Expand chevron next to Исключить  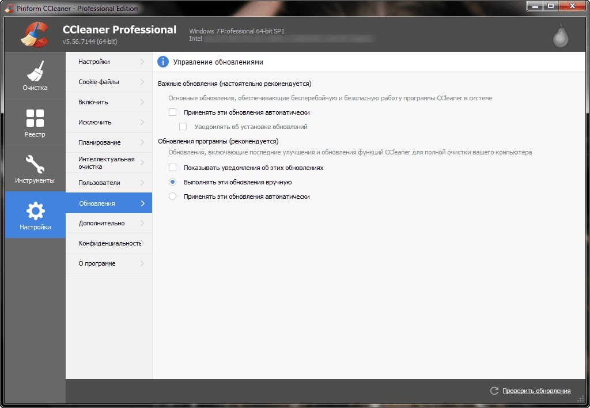[142, 122]
